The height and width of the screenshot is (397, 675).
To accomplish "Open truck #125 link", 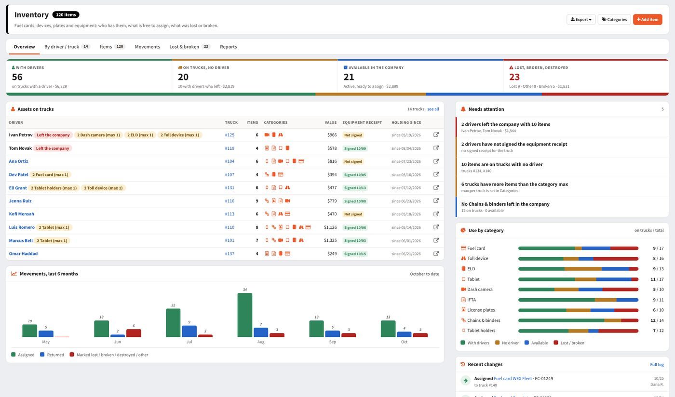I will pyautogui.click(x=229, y=135).
